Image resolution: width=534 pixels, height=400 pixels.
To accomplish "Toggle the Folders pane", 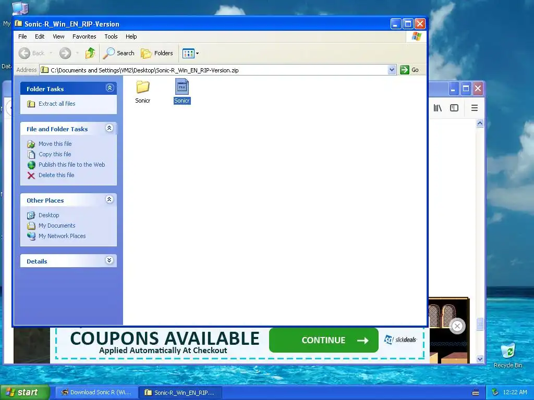I will pyautogui.click(x=157, y=53).
